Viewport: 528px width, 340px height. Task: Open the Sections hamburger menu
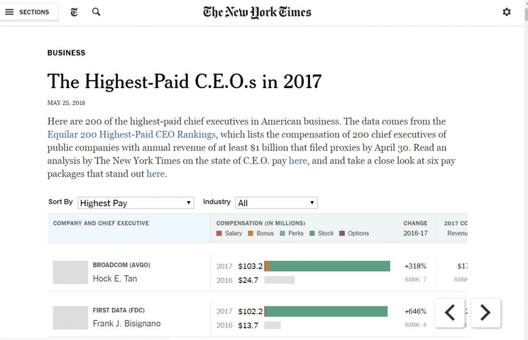tap(27, 12)
